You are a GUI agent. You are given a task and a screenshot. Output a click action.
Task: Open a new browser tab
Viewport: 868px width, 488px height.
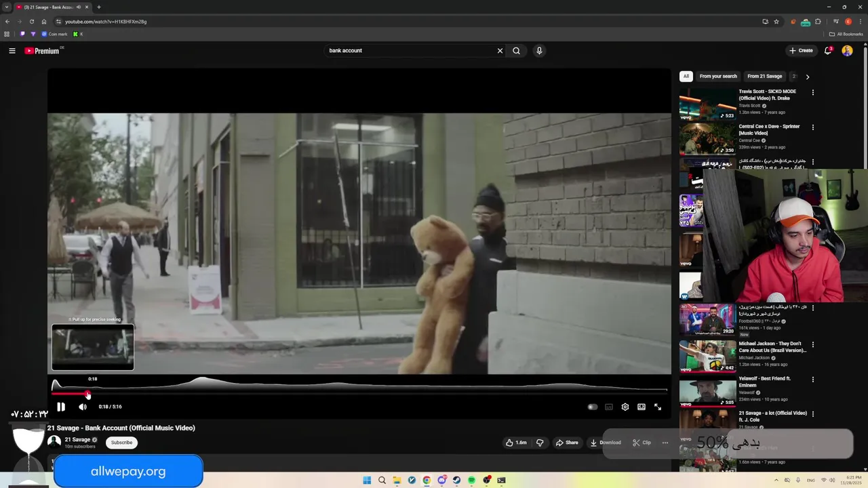(99, 7)
